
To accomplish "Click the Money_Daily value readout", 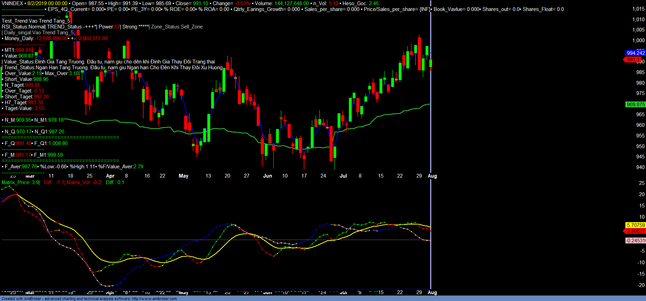I will pyautogui.click(x=52, y=38).
